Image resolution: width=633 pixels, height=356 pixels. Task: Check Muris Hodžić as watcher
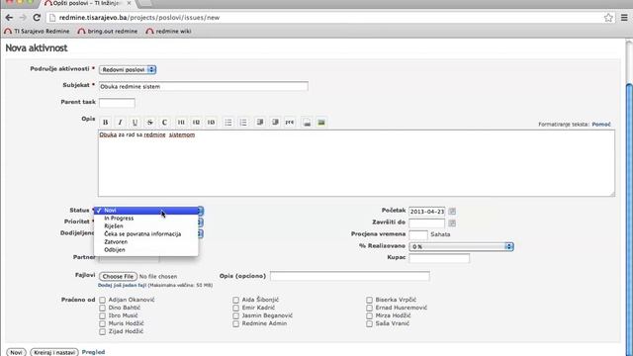pyautogui.click(x=102, y=323)
